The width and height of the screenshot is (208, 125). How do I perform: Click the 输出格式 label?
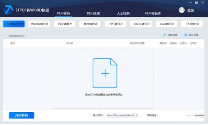(98, 115)
